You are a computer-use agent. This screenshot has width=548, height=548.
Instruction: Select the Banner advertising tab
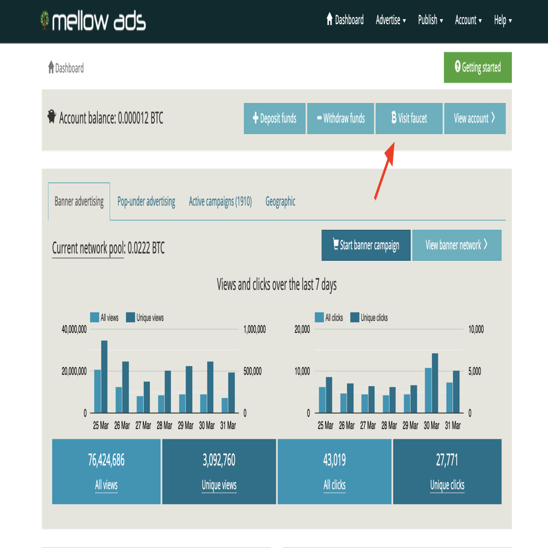(x=79, y=201)
